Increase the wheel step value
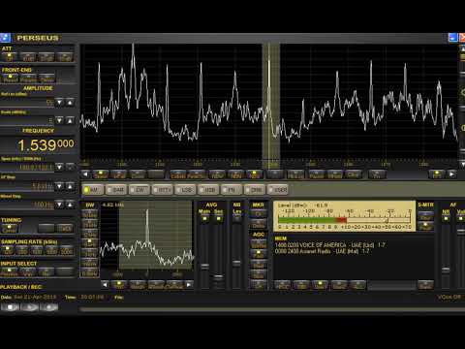Screen dimensions: 465x349 pyautogui.click(x=70, y=205)
